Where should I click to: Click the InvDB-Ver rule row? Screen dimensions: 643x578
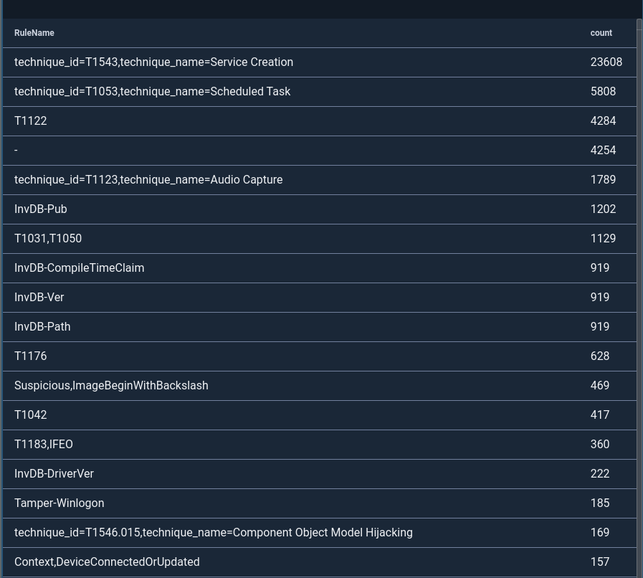[x=39, y=297]
